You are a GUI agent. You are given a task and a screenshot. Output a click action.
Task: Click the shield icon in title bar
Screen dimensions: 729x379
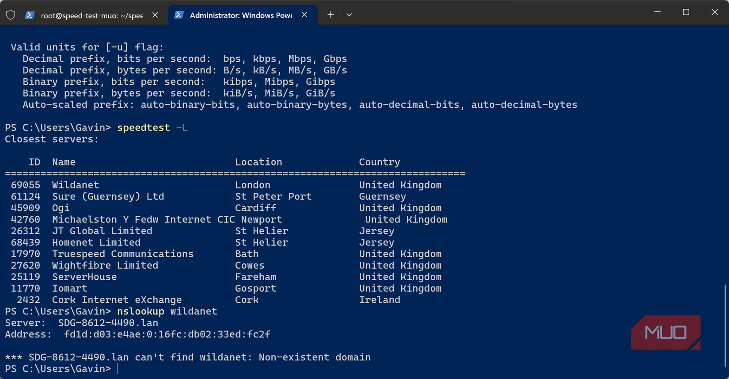(x=11, y=15)
